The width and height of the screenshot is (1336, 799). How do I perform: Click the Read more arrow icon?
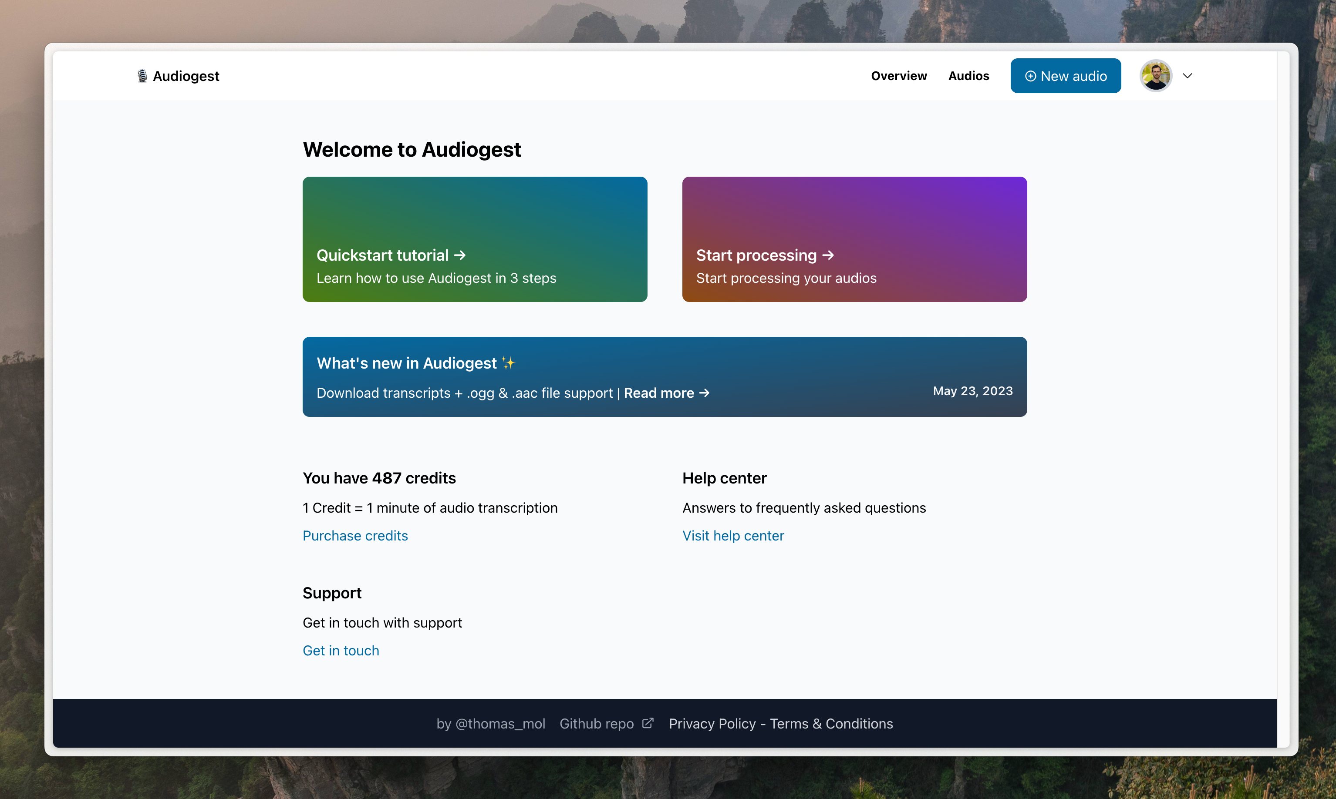[x=704, y=393]
